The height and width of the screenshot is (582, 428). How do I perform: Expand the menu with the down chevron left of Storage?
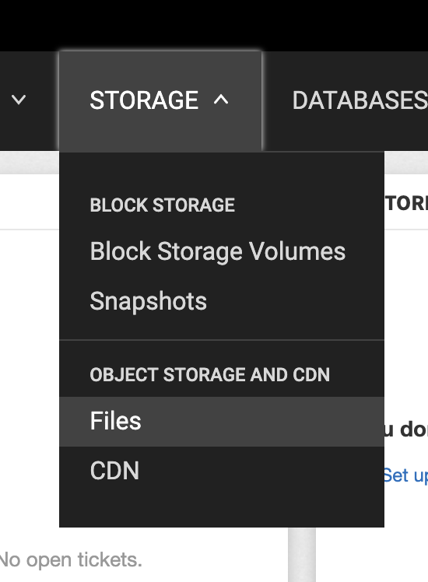(19, 100)
